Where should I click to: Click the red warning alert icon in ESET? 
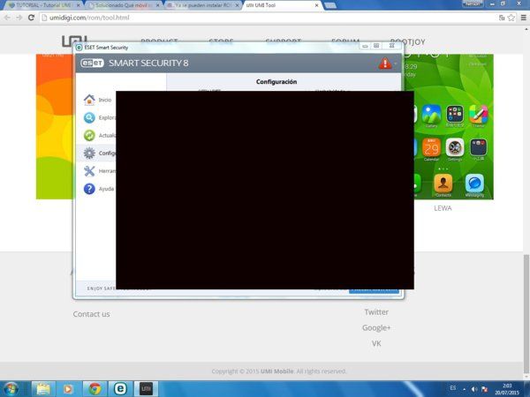click(385, 64)
